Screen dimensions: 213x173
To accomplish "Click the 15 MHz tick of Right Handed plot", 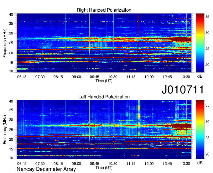I will [x=11, y=63].
